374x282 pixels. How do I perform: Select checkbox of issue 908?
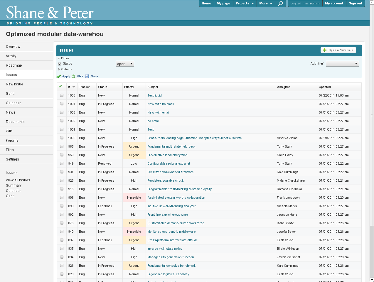click(x=62, y=197)
